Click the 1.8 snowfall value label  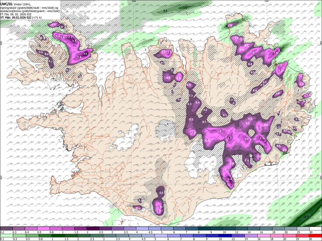coord(79,57)
